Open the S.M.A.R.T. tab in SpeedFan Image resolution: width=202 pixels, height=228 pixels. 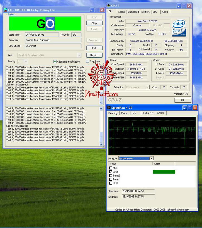pyautogui.click(x=148, y=113)
